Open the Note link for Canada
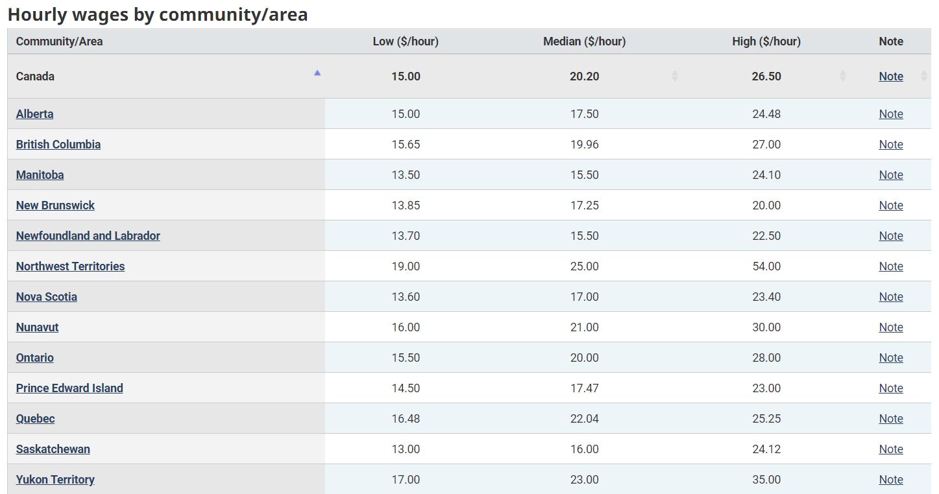Screen dimensions: 939x494 pos(891,76)
